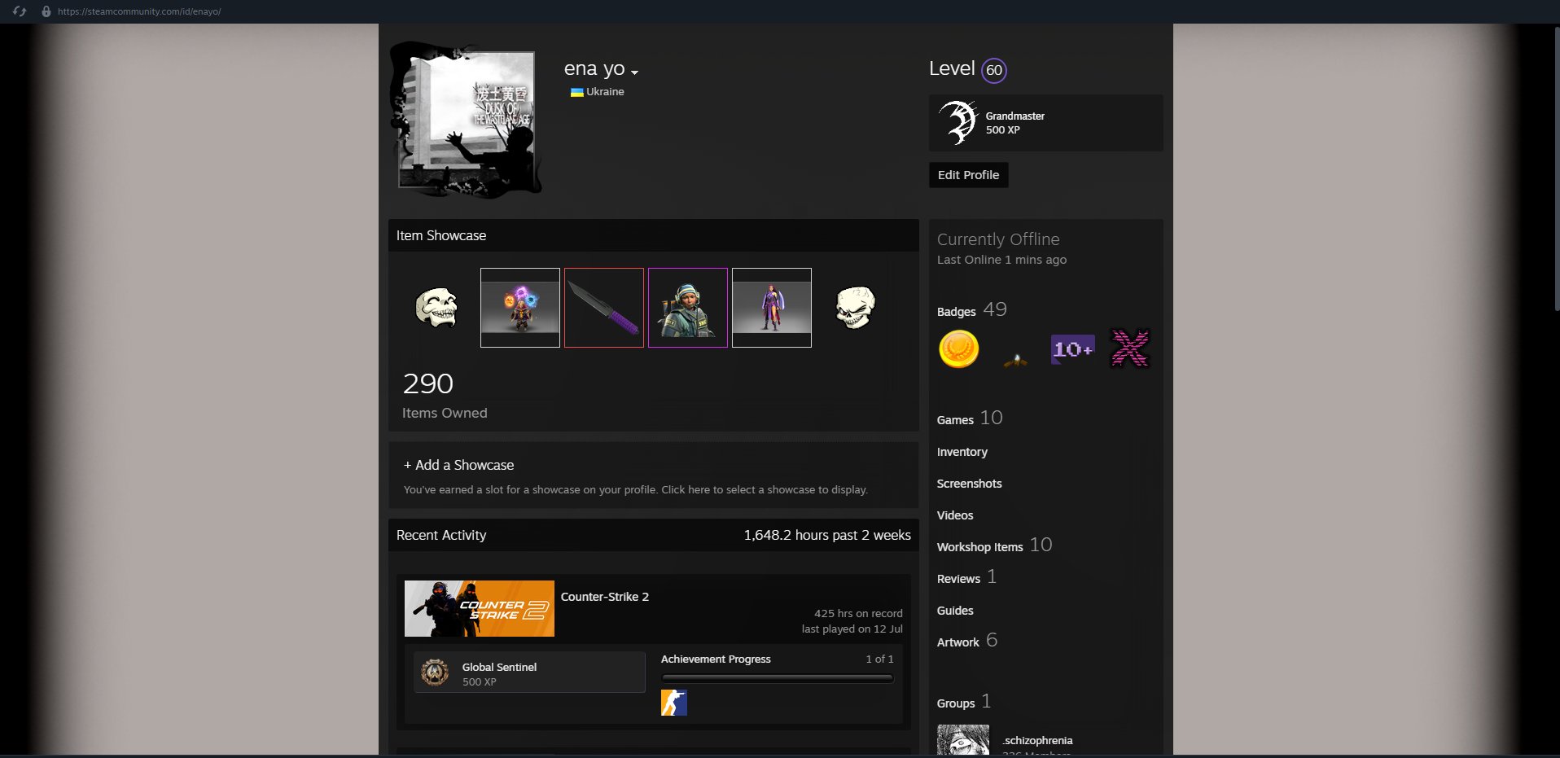1560x758 pixels.
Task: Open the Reviews 1 link
Action: [967, 577]
